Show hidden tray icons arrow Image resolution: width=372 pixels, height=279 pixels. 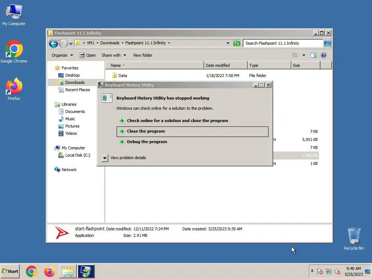point(312,271)
